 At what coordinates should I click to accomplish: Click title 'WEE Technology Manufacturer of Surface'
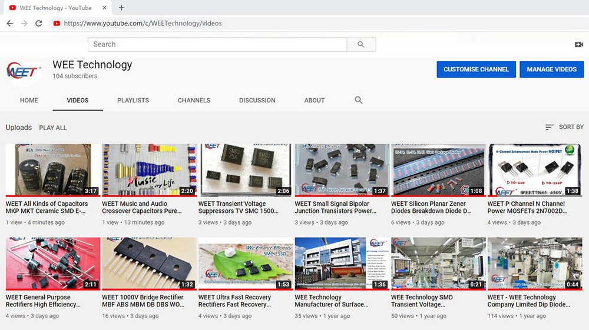pos(331,301)
